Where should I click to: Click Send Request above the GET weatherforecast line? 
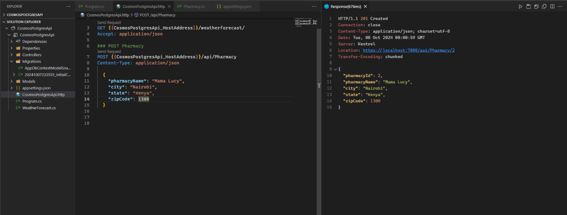point(109,23)
